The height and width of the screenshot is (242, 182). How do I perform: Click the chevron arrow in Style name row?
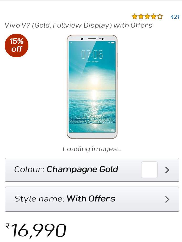tap(167, 199)
